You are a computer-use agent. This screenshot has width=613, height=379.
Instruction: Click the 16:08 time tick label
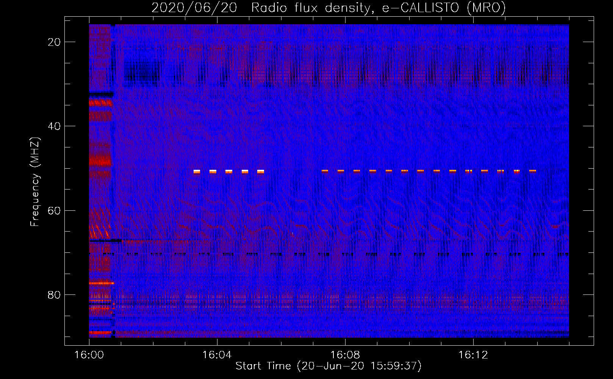coord(345,355)
